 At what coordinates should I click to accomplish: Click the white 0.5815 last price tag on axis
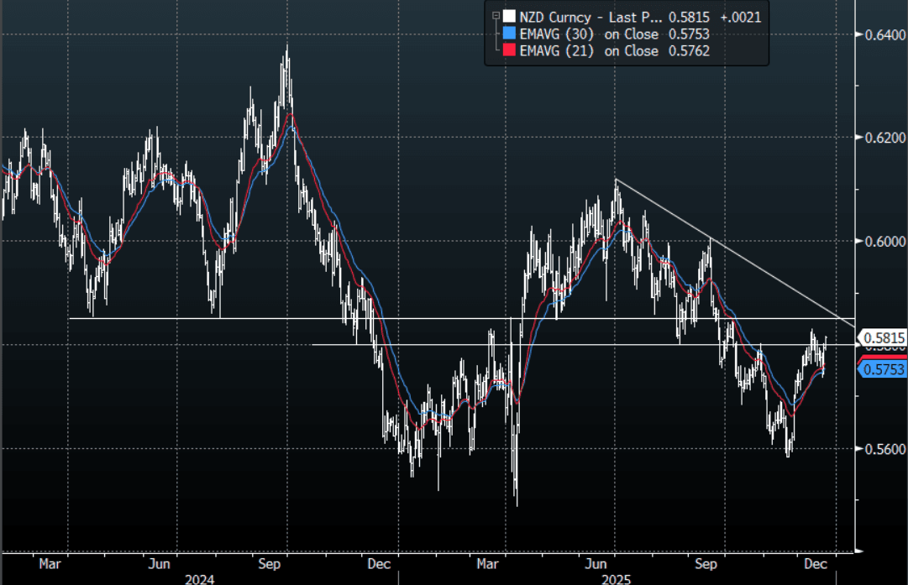pos(882,337)
